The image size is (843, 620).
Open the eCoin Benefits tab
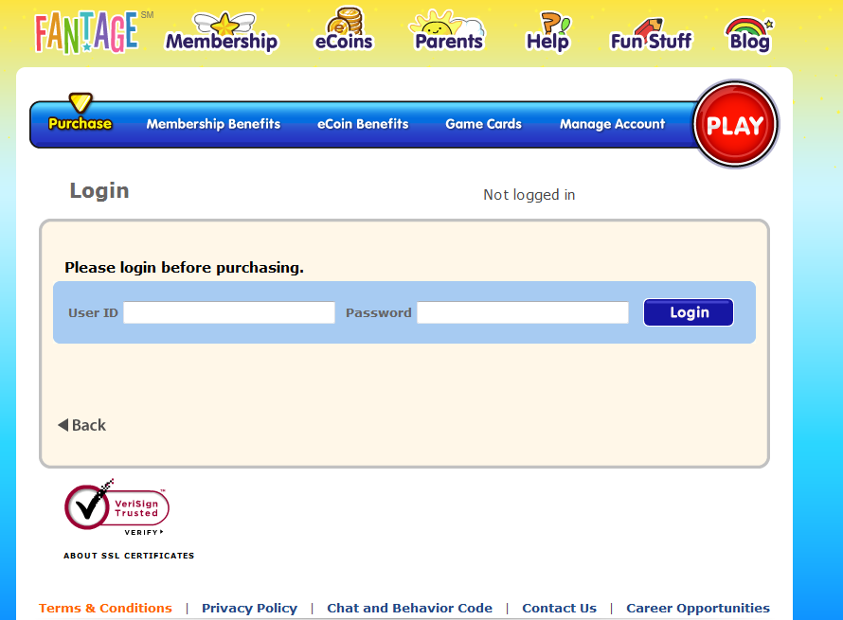[x=363, y=124]
